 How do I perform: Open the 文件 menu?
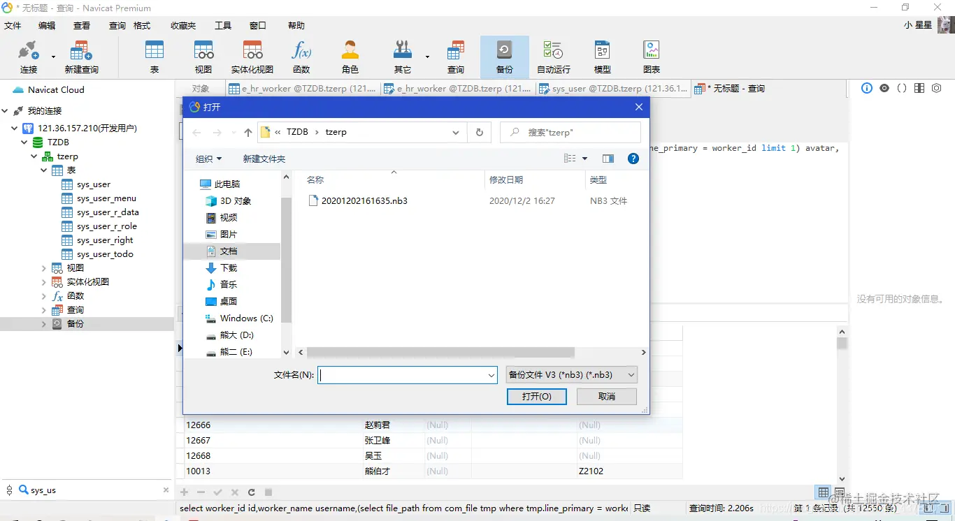tap(13, 25)
